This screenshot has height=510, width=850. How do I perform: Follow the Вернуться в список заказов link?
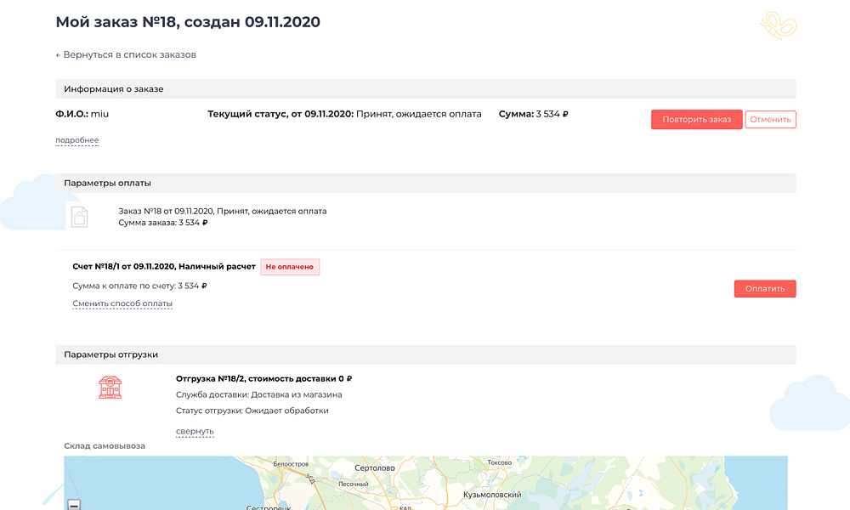(x=129, y=54)
